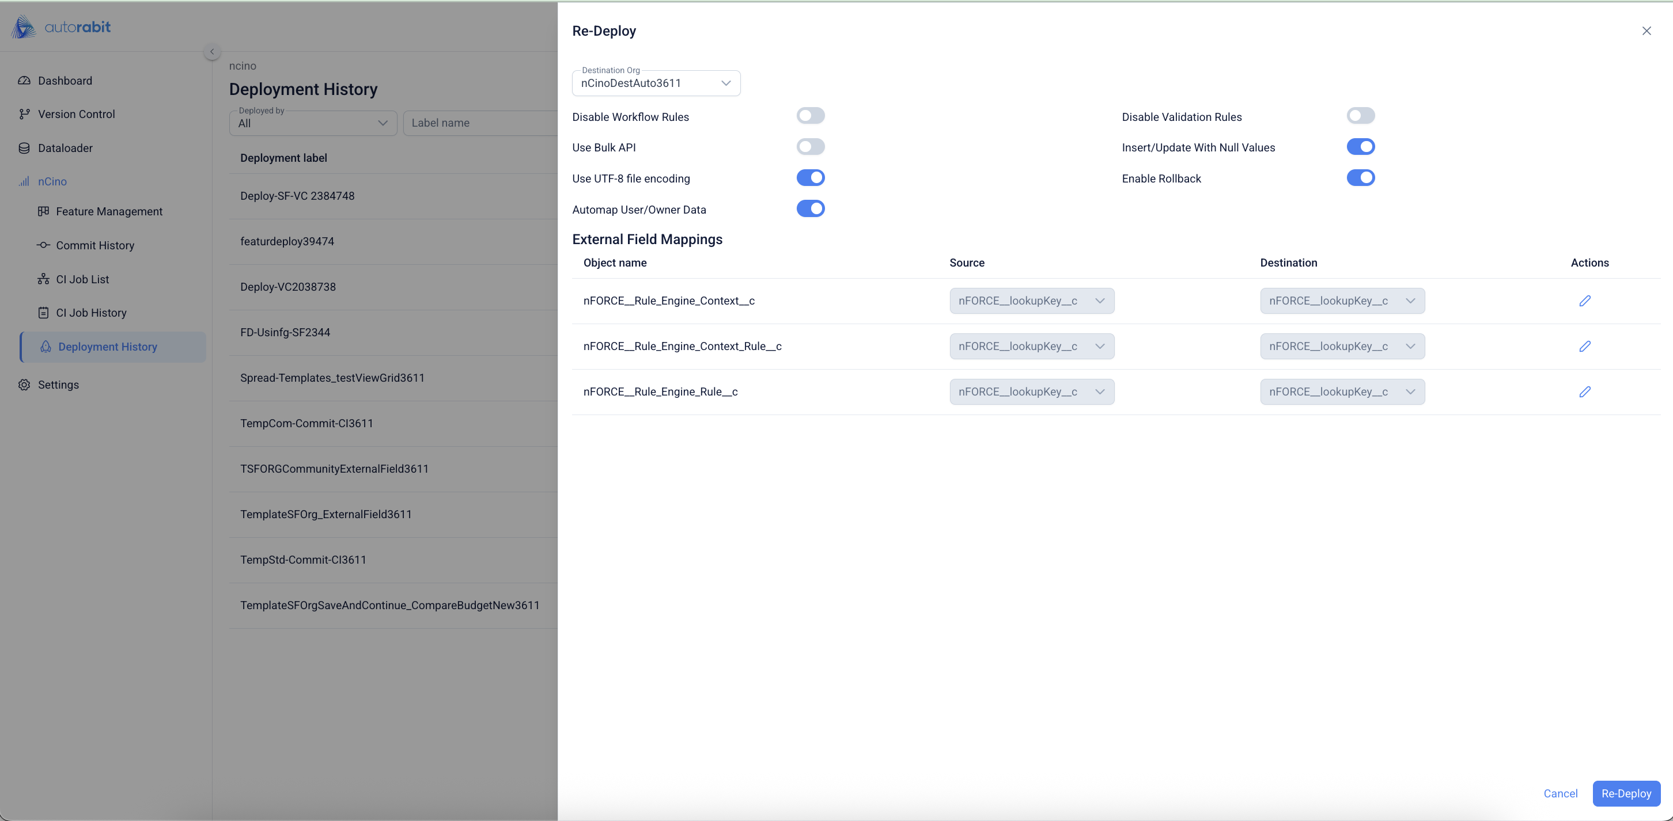Click the Dataloader database icon
This screenshot has height=821, width=1673.
click(x=24, y=148)
